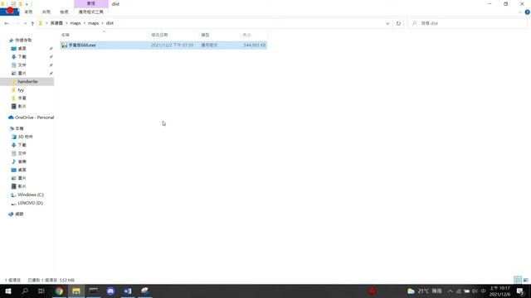Screen dimensions: 531x298
Task: Open the notification center icon
Action: tap(520, 291)
